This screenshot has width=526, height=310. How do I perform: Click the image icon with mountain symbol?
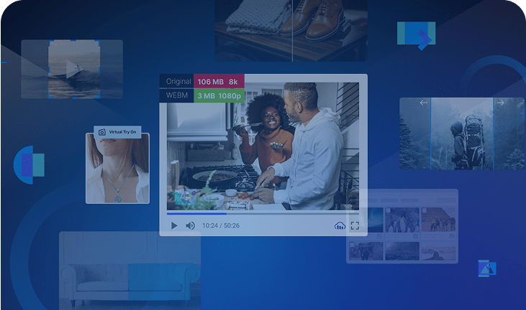click(x=487, y=268)
